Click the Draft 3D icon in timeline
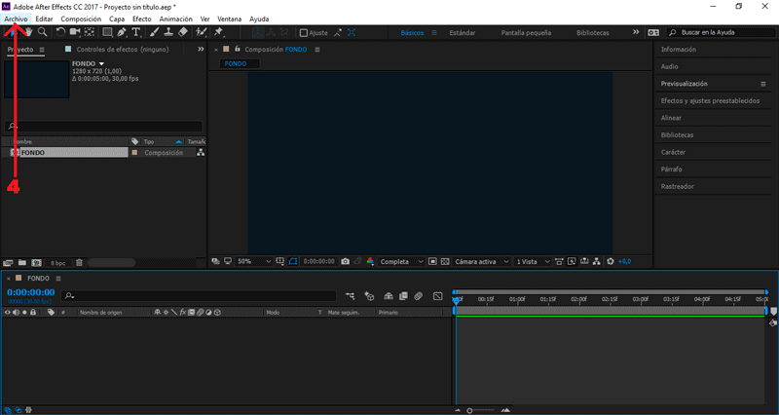The image size is (779, 415). 369,296
